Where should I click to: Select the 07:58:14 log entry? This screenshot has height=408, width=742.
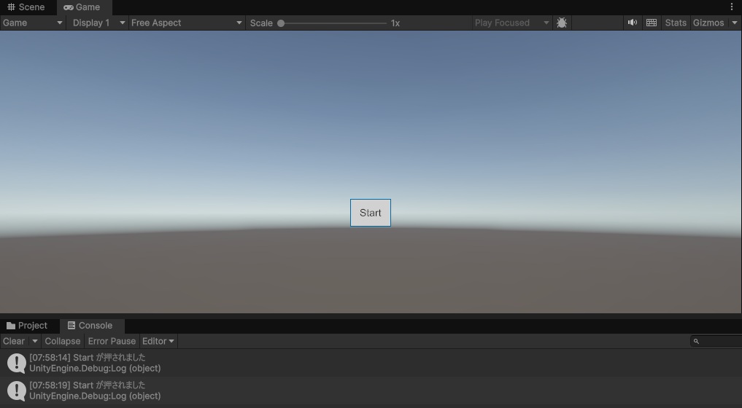(x=371, y=363)
